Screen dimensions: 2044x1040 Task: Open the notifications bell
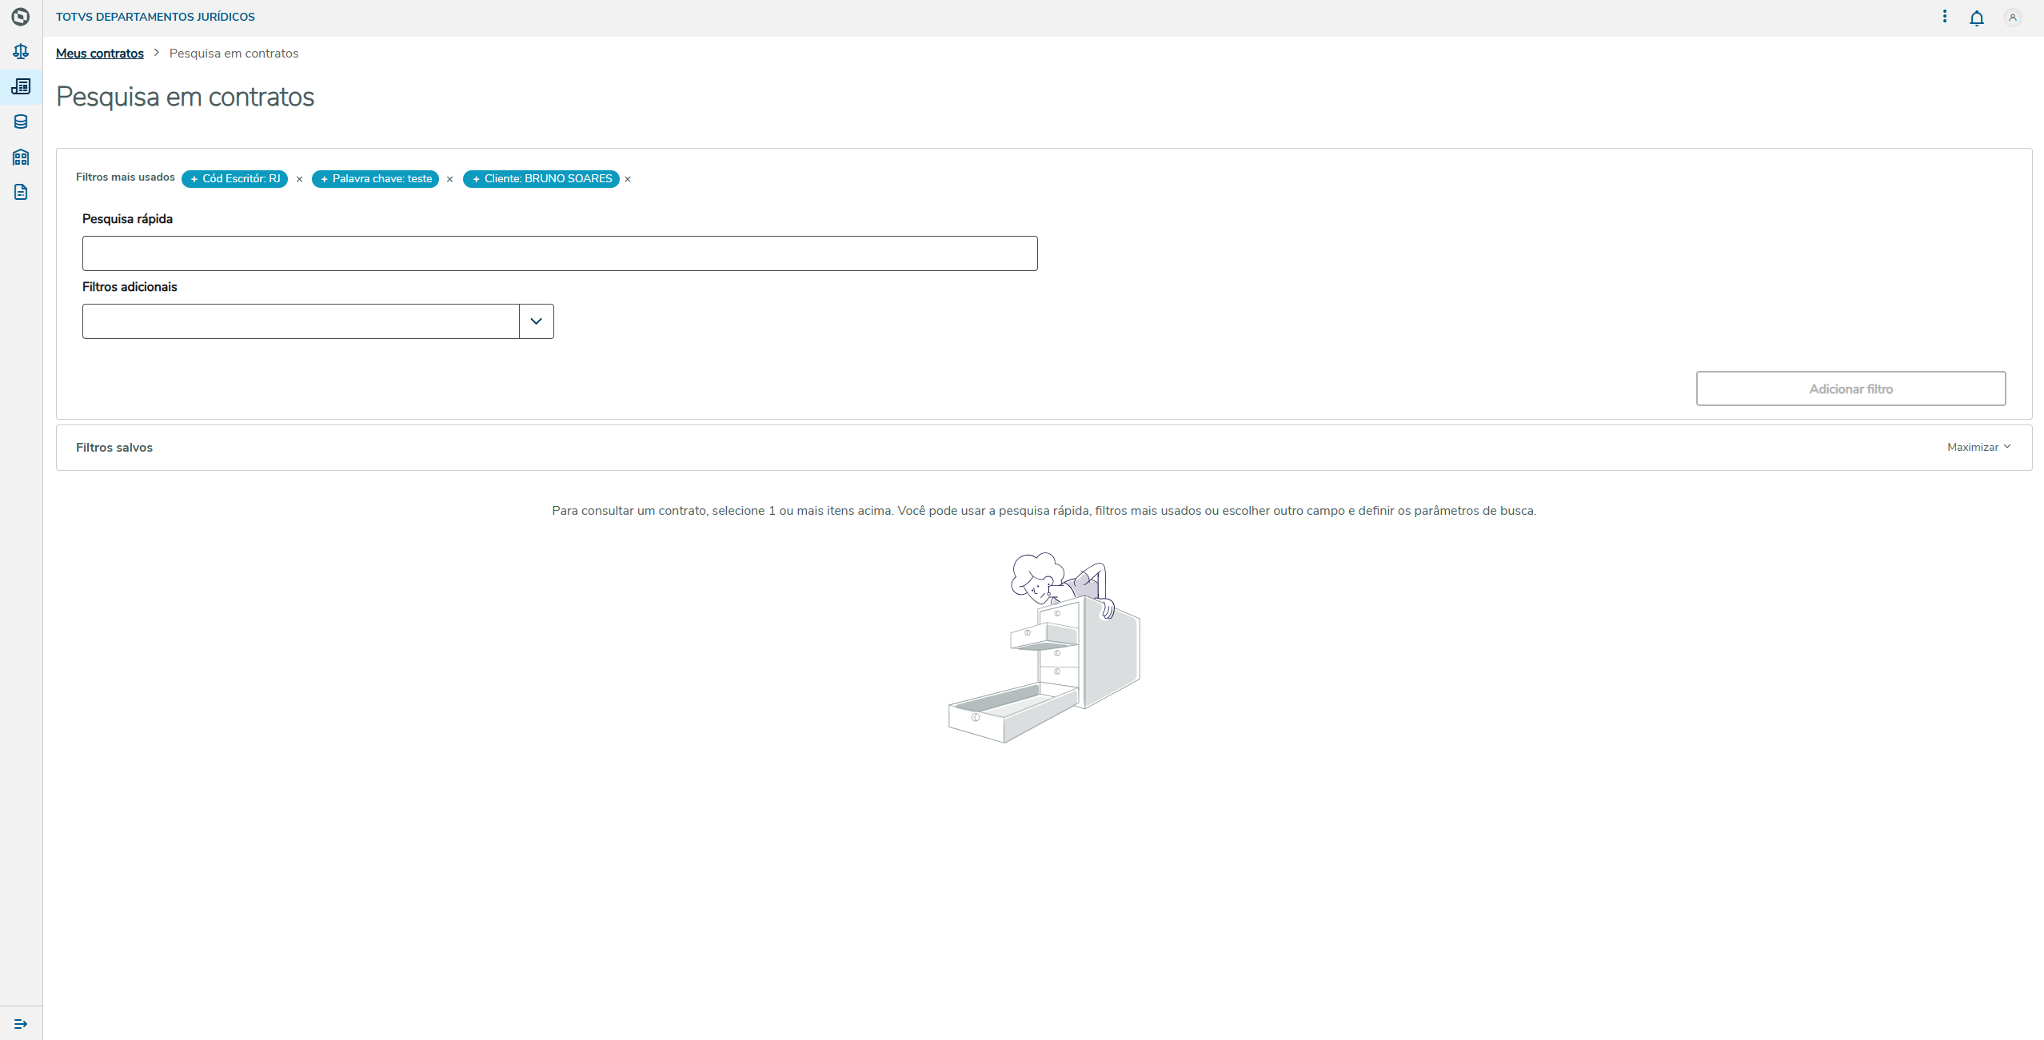(x=1976, y=18)
